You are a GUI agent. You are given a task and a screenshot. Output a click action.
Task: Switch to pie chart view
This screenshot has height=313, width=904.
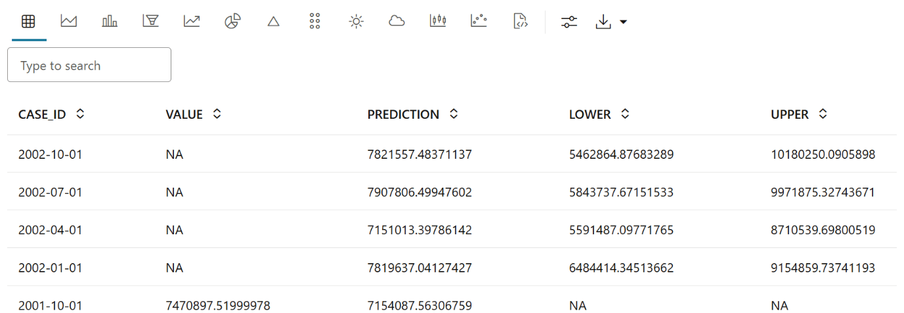coord(232,22)
